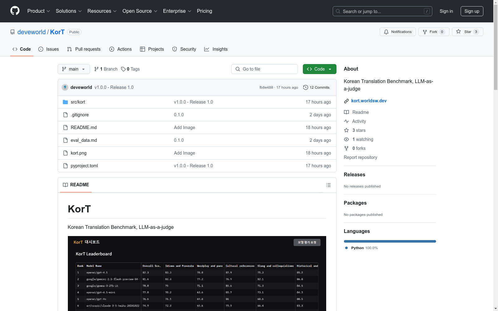
Task: Expand the Solutions menu
Action: (69, 11)
